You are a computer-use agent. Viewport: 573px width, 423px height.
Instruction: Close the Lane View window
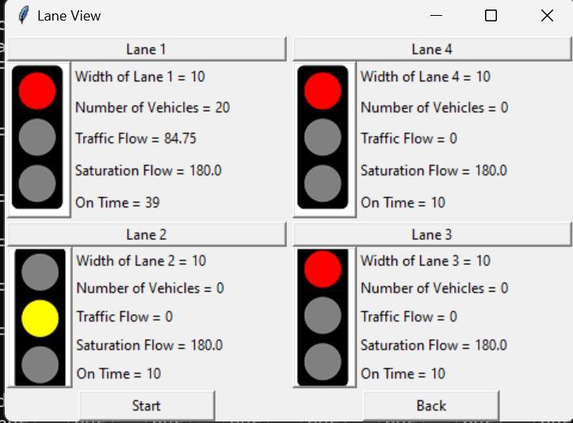point(547,16)
